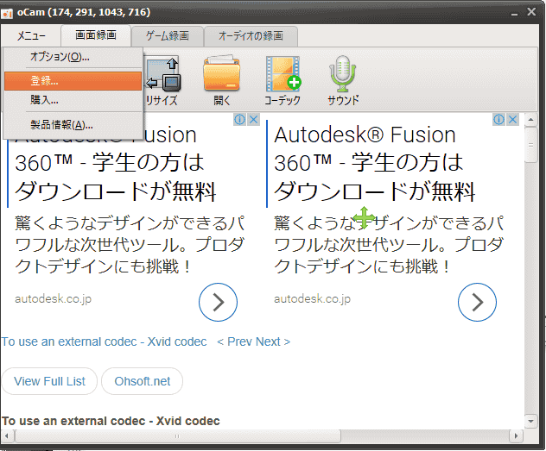
Task: Click the vertical scrollbar down arrow
Action: click(x=530, y=421)
